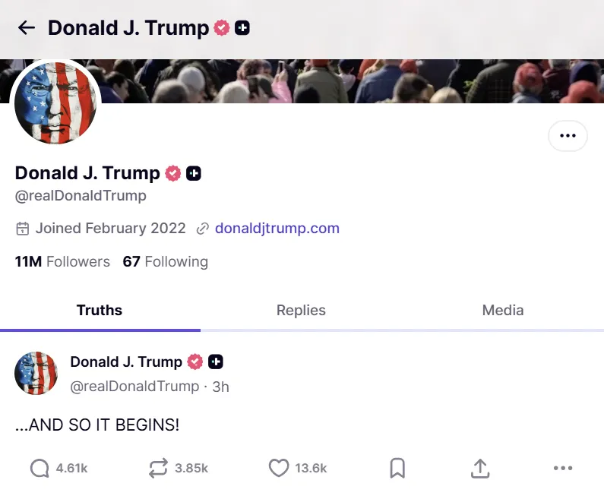View the 11M Followers list

point(62,261)
